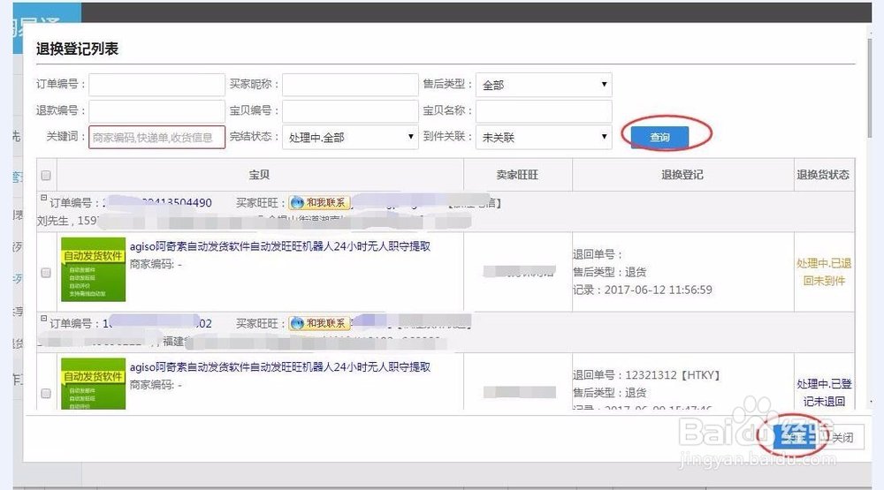Check the second order item's checkbox
Image resolution: width=884 pixels, height=490 pixels.
tap(46, 393)
